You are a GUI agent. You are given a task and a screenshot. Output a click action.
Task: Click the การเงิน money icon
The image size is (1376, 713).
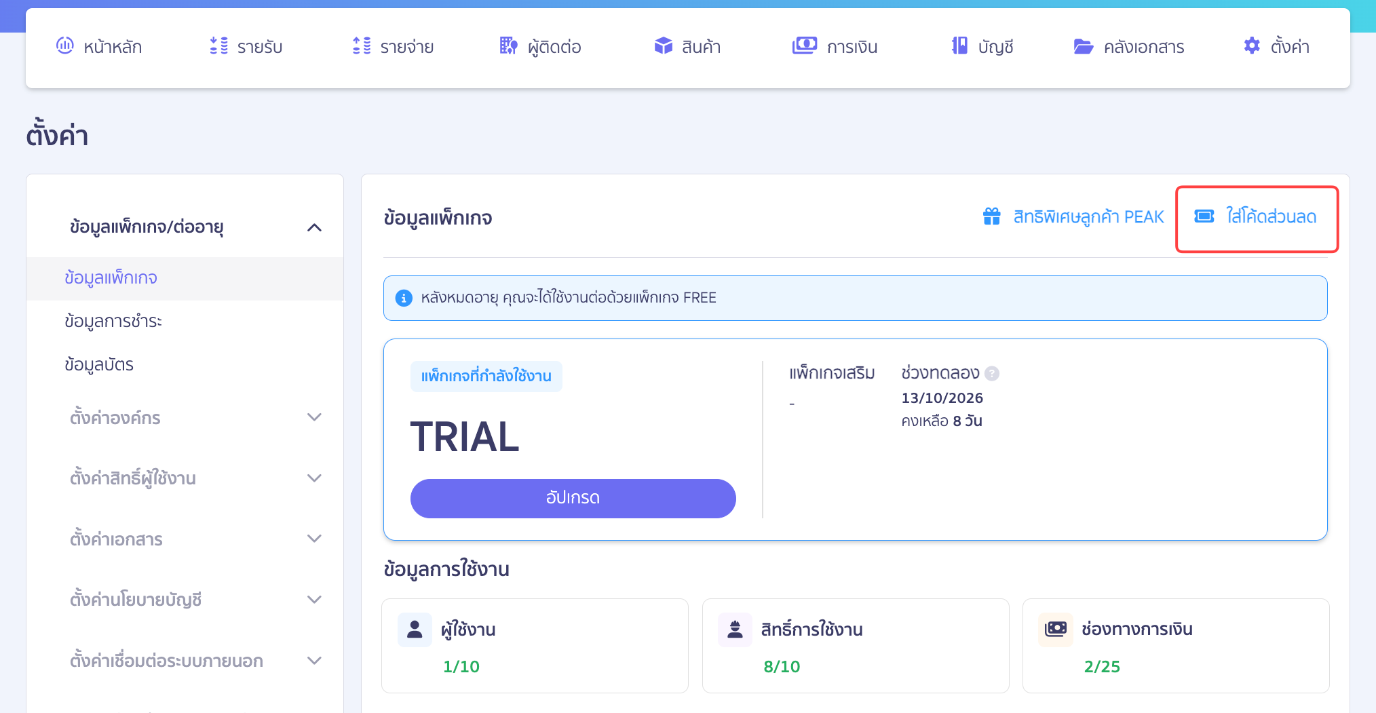click(805, 46)
